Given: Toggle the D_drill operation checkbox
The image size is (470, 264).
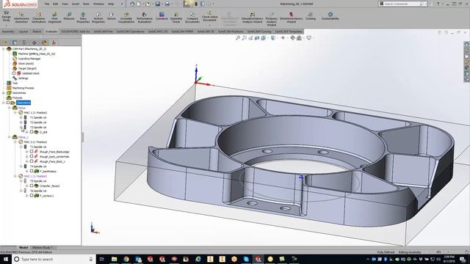Looking at the screenshot, I should pyautogui.click(x=31, y=132).
